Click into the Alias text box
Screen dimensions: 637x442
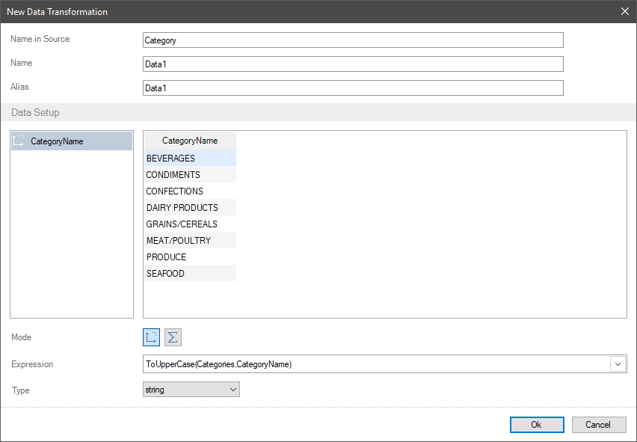click(352, 88)
